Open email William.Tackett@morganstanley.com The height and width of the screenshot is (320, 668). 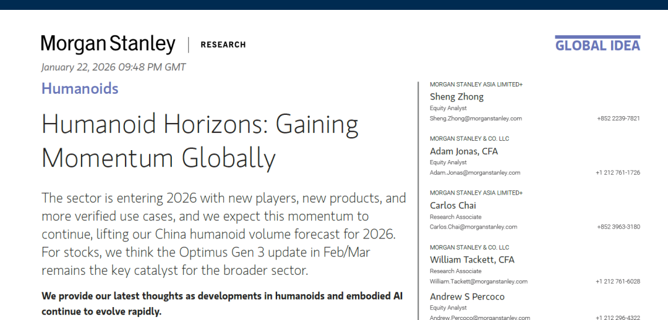[479, 281]
